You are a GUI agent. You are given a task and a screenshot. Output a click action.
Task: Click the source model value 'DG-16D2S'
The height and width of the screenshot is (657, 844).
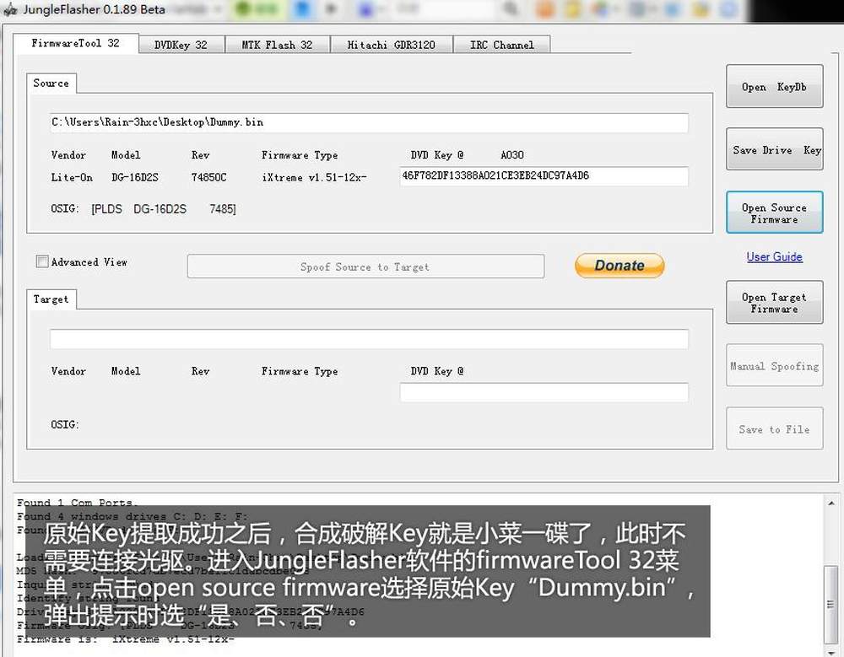134,177
